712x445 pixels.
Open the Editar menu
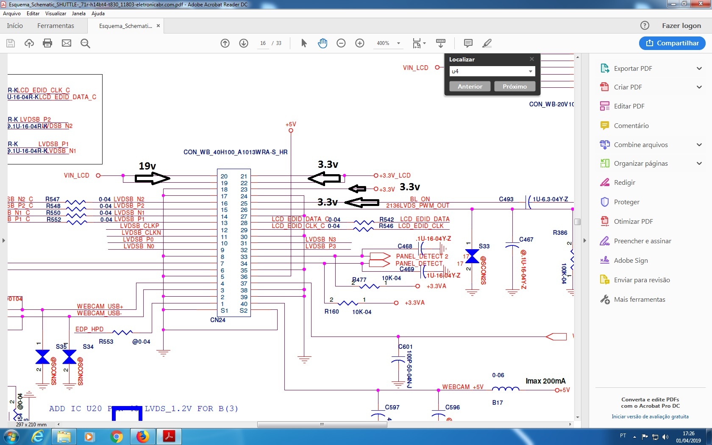click(33, 14)
